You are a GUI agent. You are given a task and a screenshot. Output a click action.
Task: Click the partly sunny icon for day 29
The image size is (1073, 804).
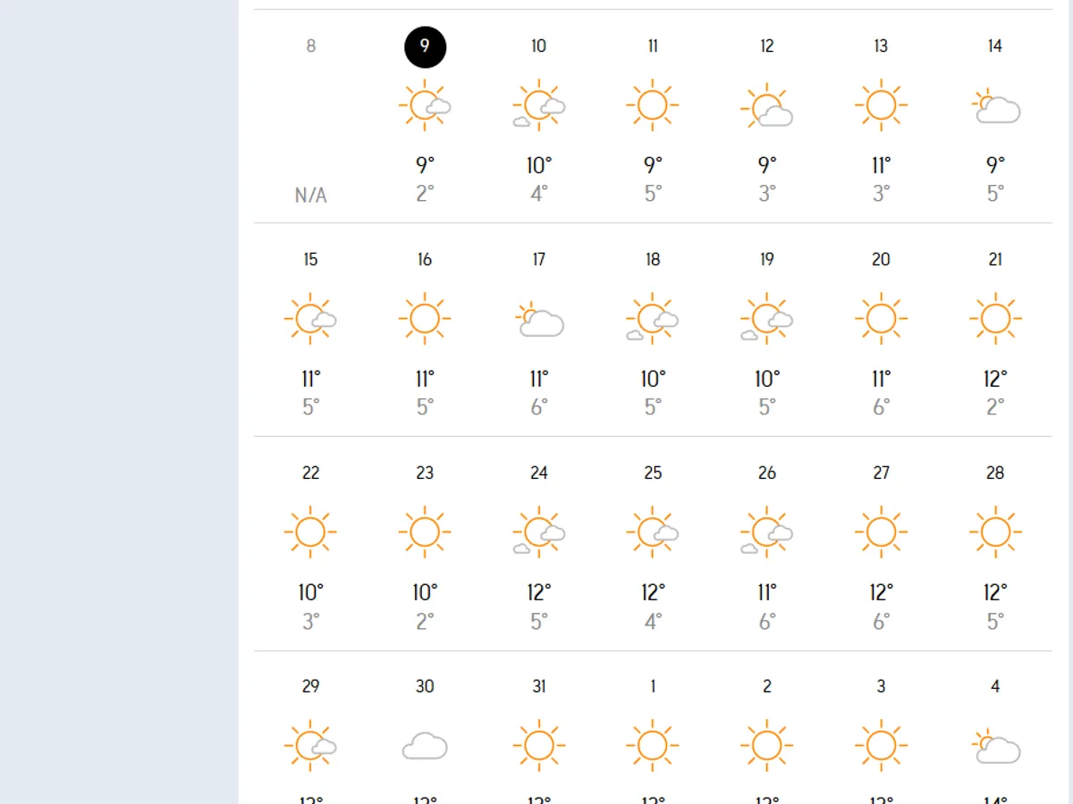(310, 746)
